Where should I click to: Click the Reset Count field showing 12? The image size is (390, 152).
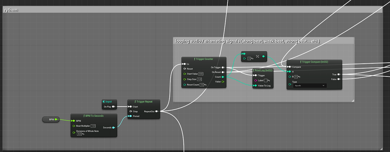tap(202, 85)
